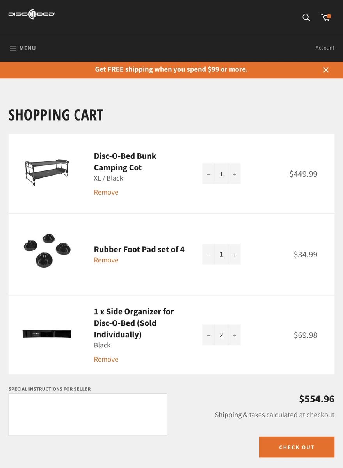This screenshot has width=343, height=468.
Task: Click the Disc-O-Bed logo
Action: click(x=32, y=14)
